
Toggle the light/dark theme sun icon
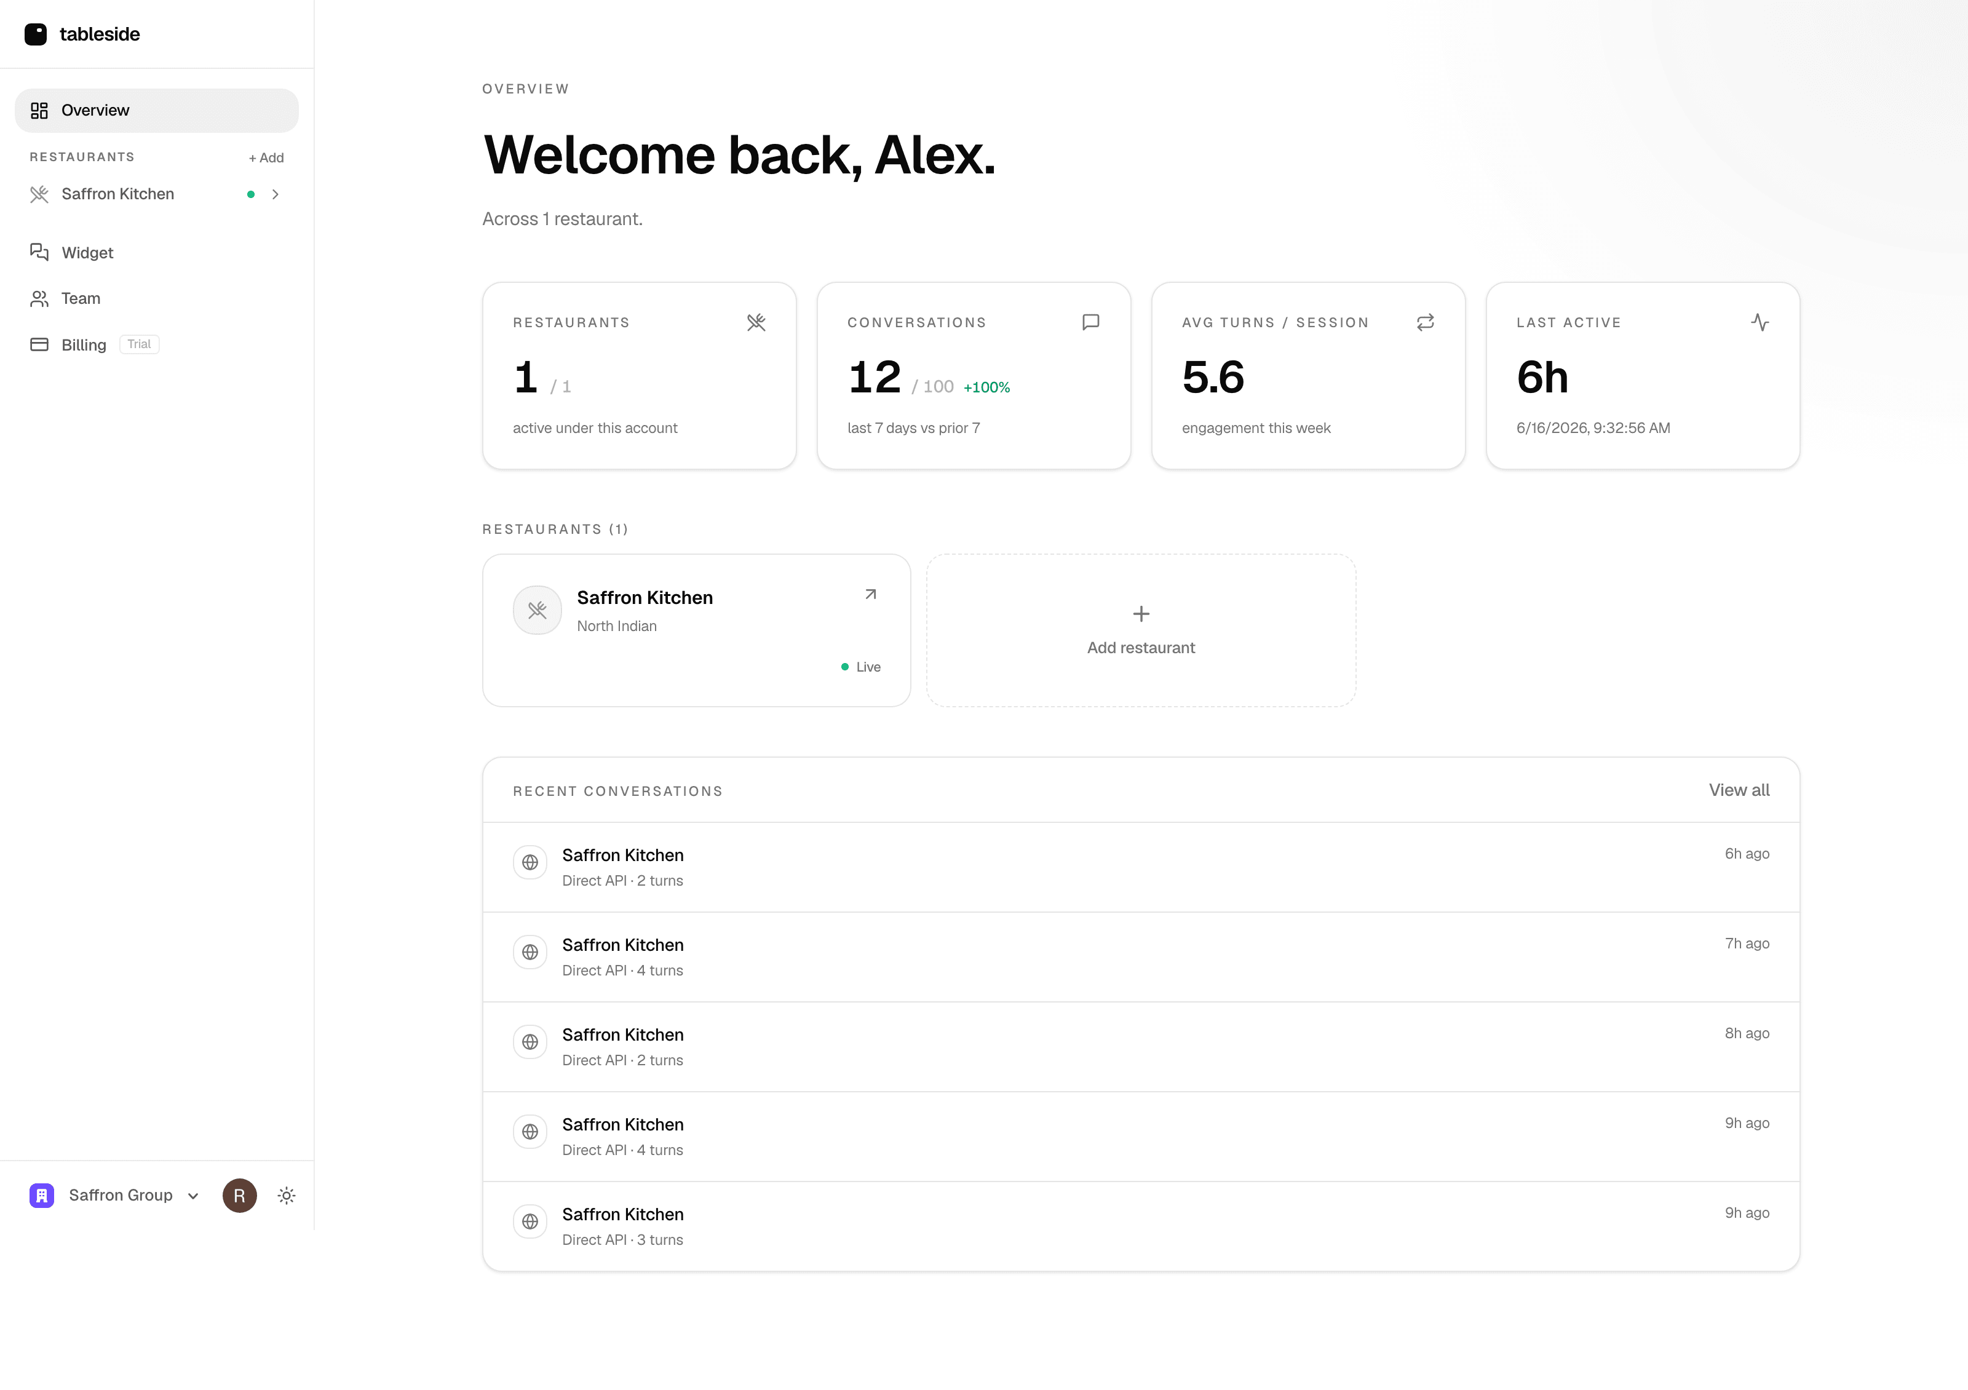287,1196
